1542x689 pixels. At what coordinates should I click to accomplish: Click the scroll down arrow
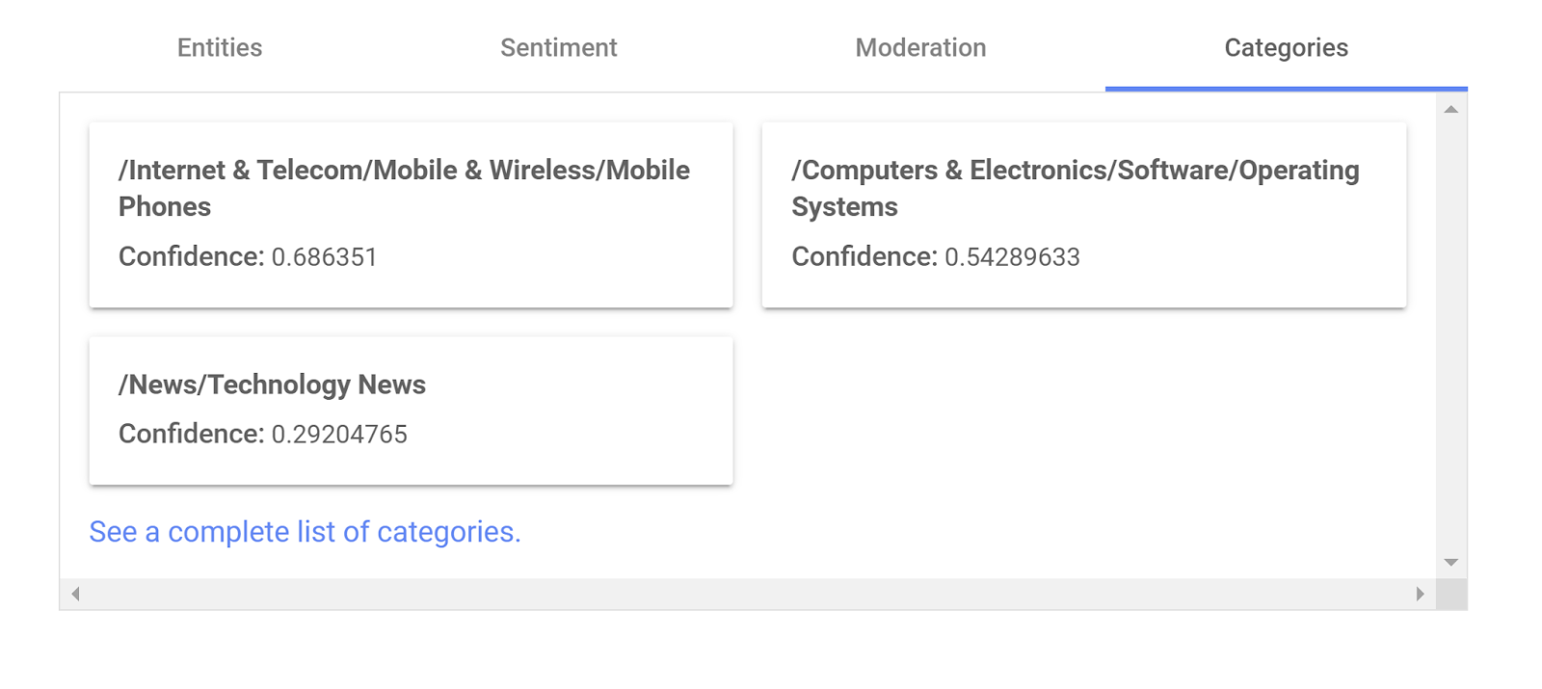coord(1450,562)
